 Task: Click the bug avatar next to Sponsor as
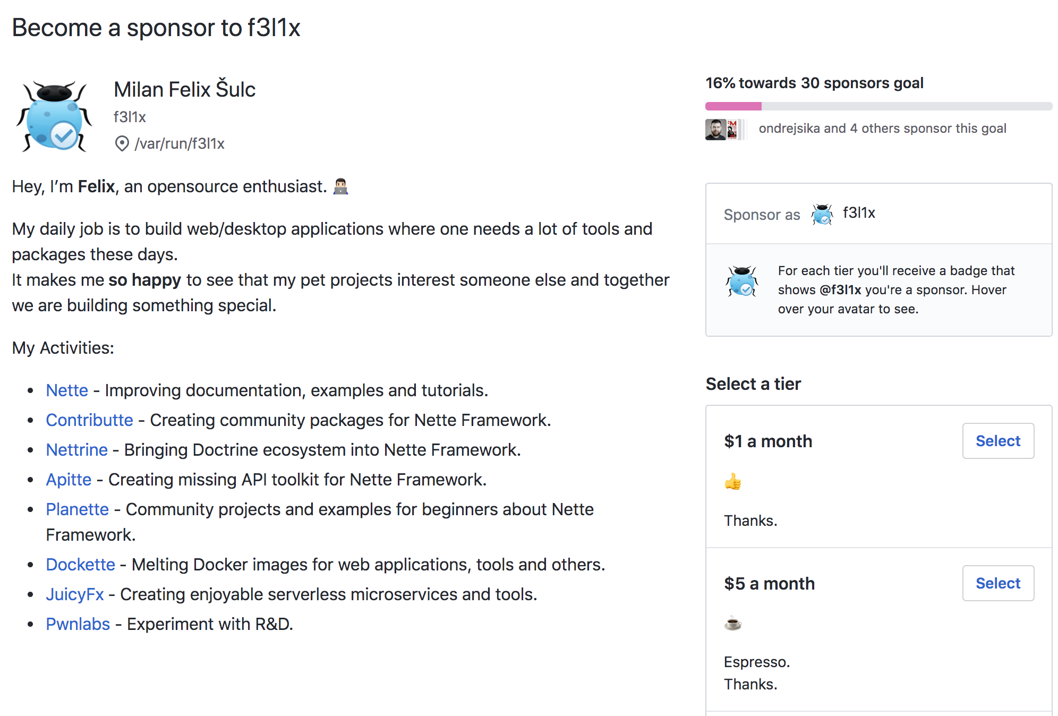[822, 214]
